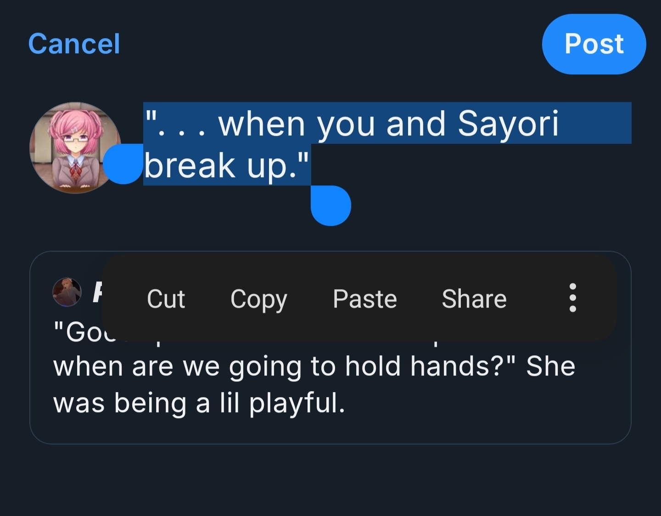Tap the word "Sayori" in the reply

508,123
